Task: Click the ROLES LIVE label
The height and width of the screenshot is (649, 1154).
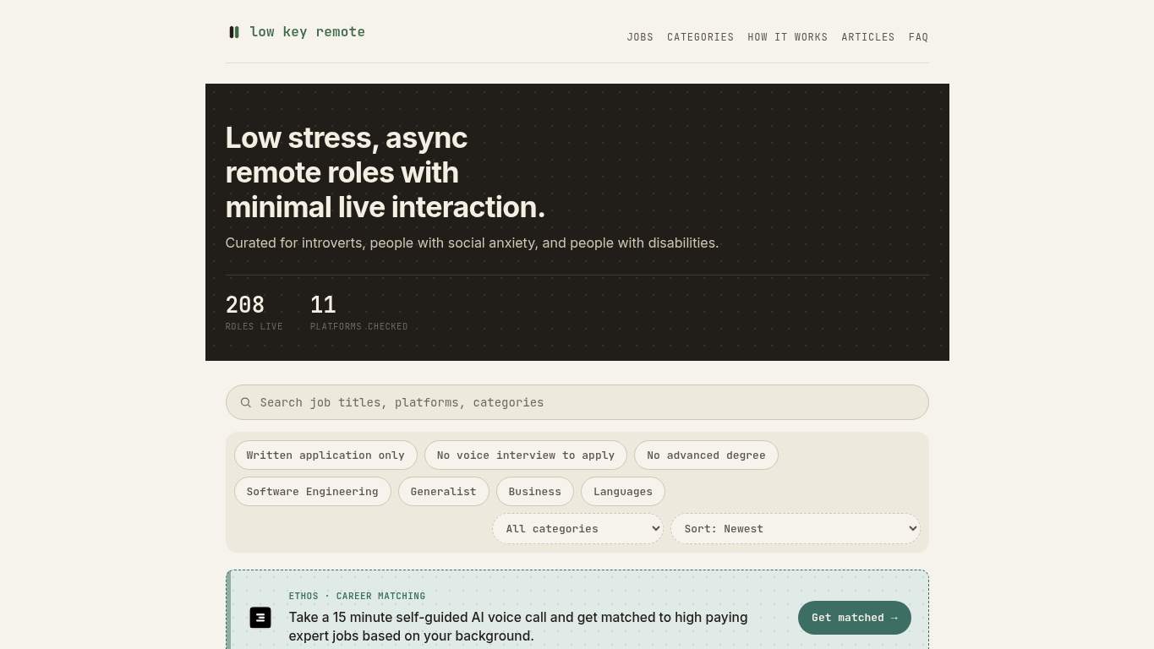Action: [x=254, y=326]
